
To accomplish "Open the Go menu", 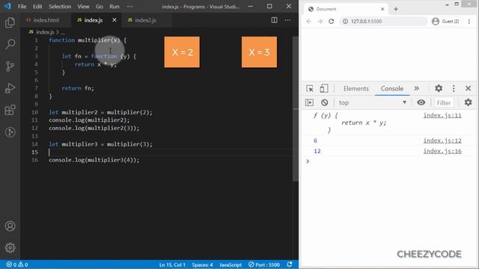I will (x=100, y=7).
